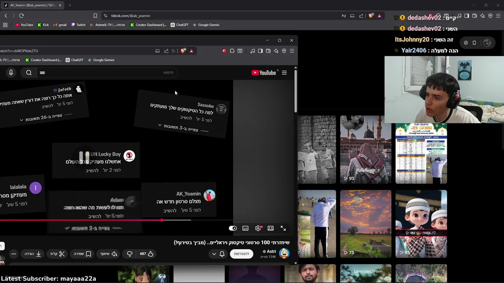This screenshot has height=283, width=504.
Task: Click the YouTube page vertical scrollbar
Action: click(296, 90)
